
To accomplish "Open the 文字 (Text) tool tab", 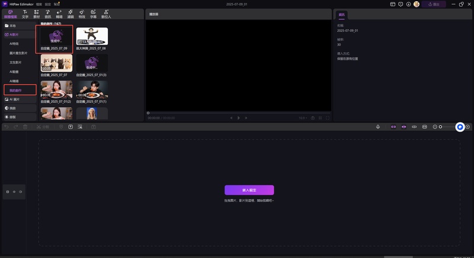I will pos(25,14).
